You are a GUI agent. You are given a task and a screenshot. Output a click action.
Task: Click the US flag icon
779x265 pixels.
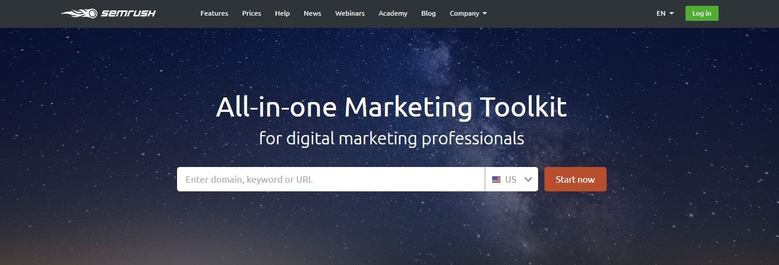tap(496, 180)
